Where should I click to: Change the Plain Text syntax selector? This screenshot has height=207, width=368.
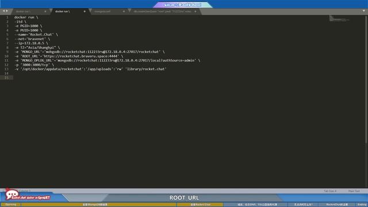coord(354,191)
